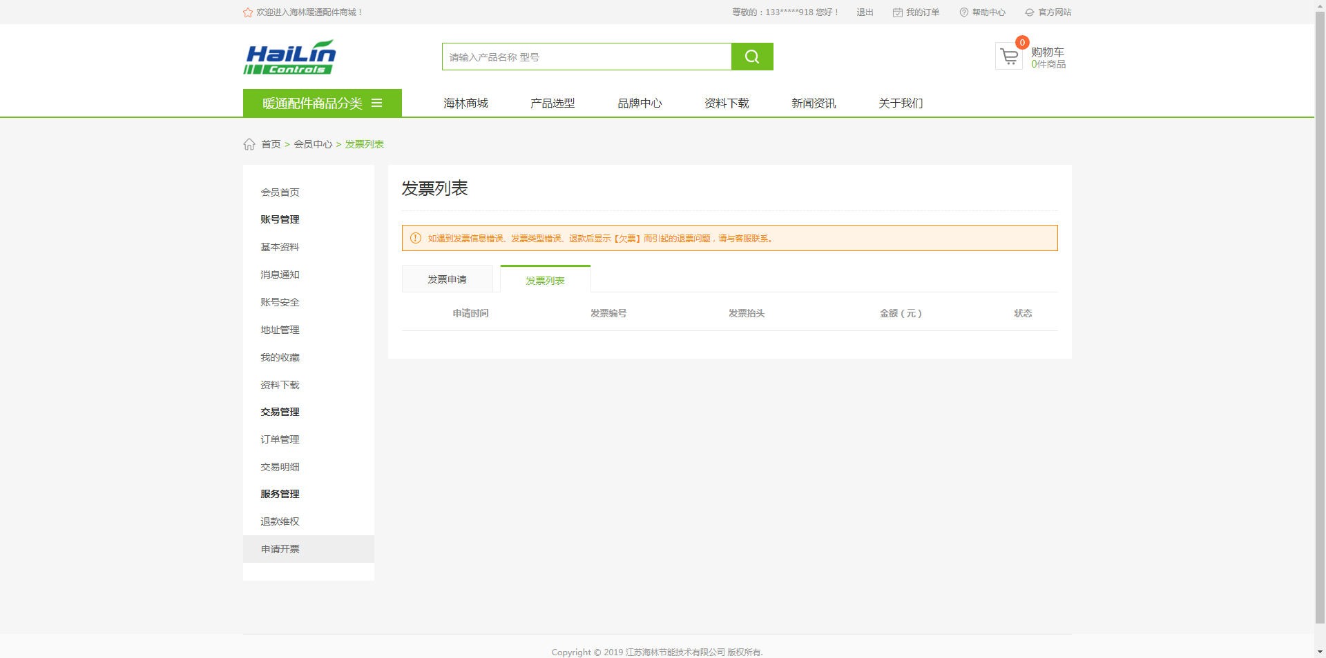1326x658 pixels.
Task: Click the 申请时间 column header
Action: coord(471,313)
